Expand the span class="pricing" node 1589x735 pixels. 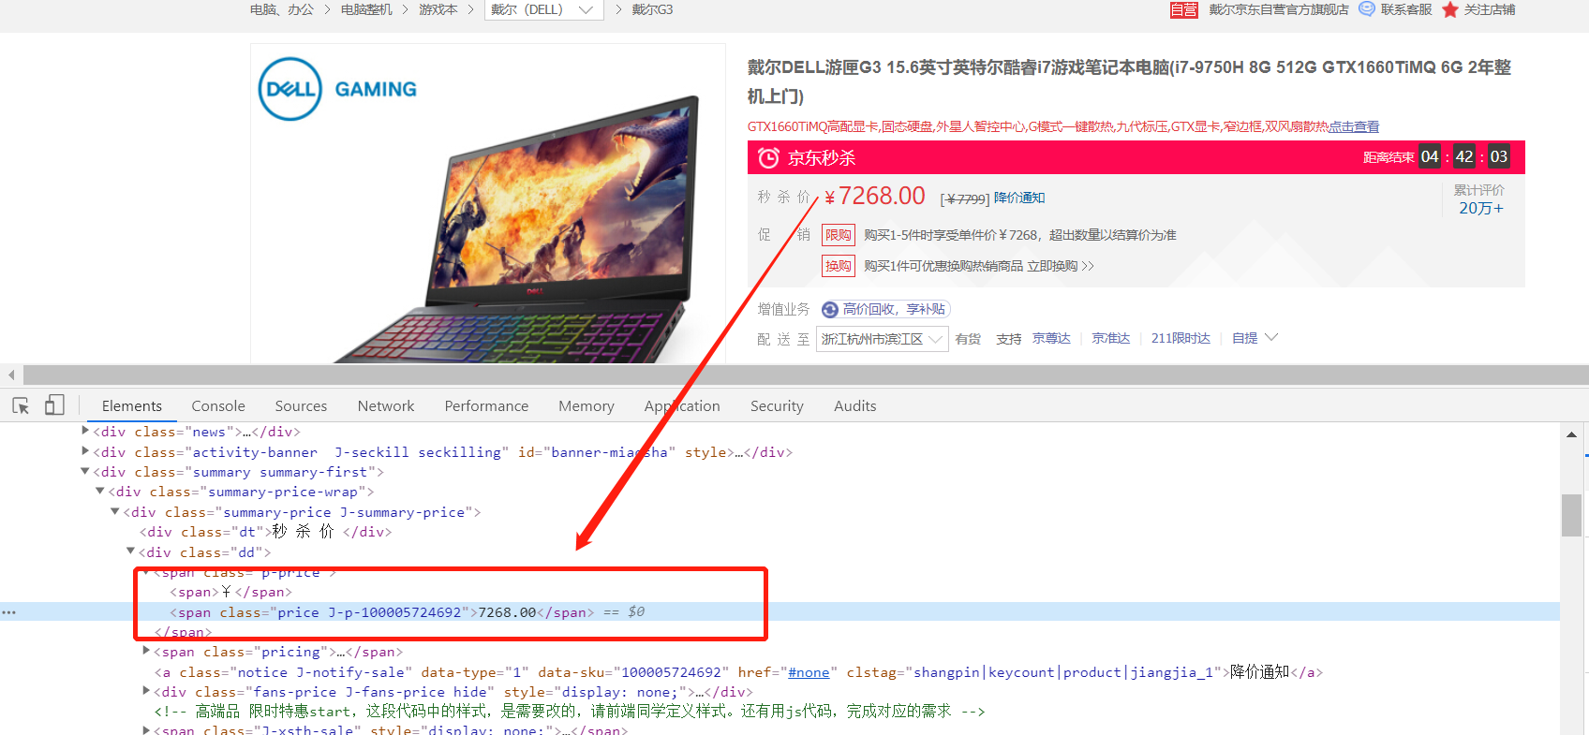pyautogui.click(x=145, y=651)
